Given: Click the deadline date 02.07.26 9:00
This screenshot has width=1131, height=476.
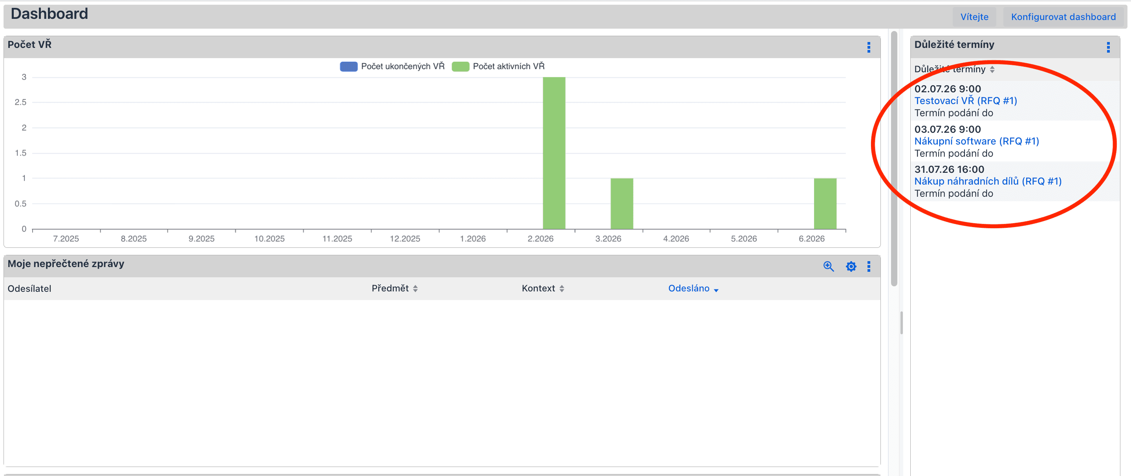Looking at the screenshot, I should 948,89.
